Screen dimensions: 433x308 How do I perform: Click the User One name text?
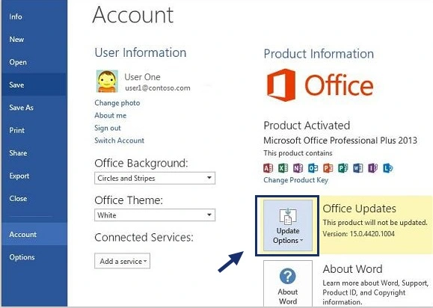[x=142, y=77]
